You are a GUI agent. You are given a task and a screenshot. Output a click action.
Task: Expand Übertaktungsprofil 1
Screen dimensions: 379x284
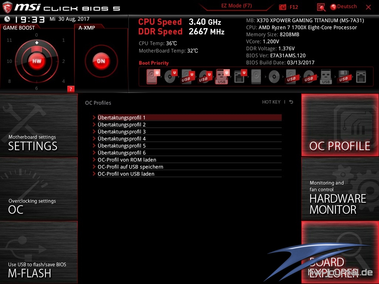pos(121,118)
